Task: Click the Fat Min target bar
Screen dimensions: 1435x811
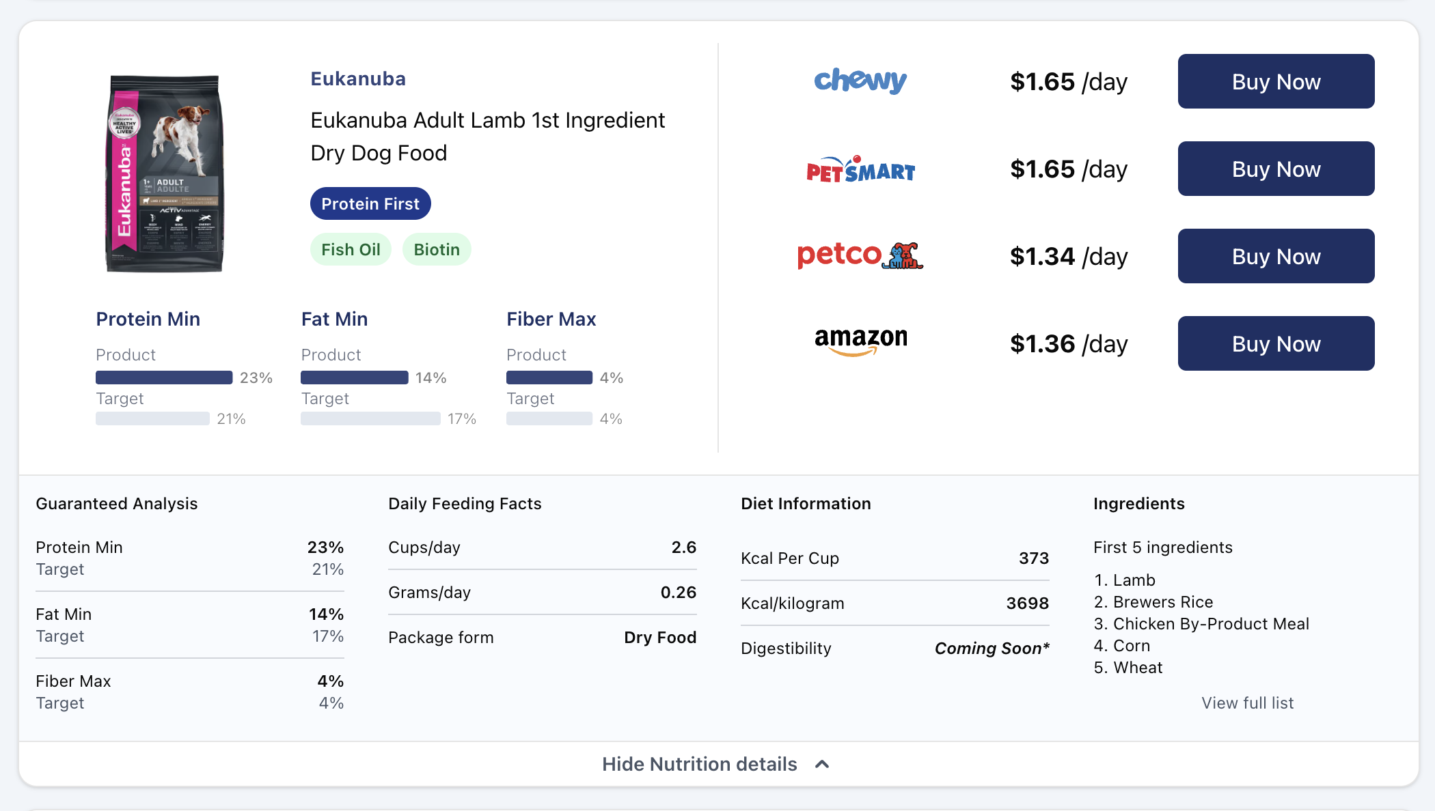Action: pyautogui.click(x=370, y=418)
